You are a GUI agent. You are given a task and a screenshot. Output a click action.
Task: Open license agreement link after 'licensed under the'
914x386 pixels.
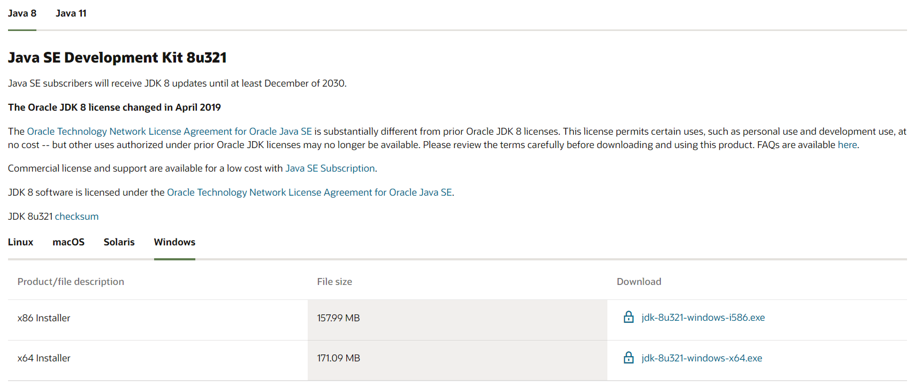[x=309, y=192]
